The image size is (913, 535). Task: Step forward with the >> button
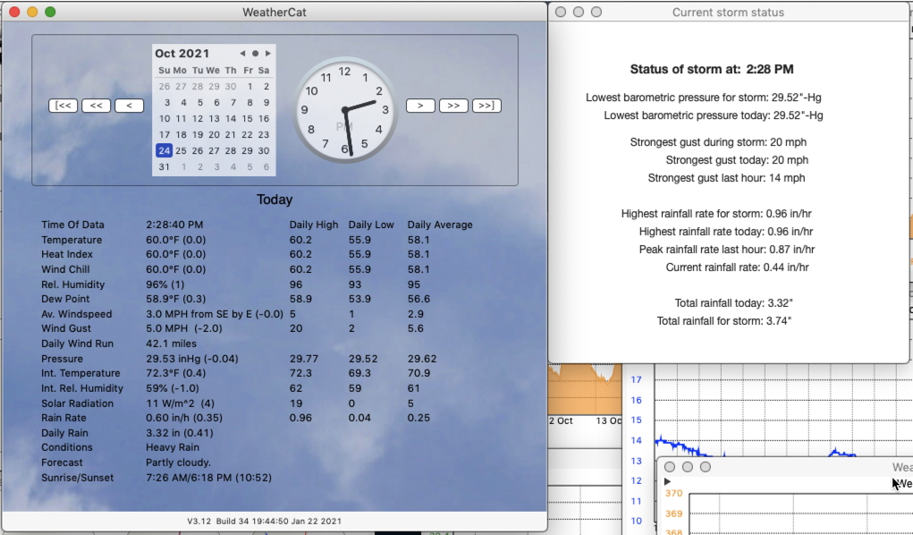pyautogui.click(x=453, y=106)
